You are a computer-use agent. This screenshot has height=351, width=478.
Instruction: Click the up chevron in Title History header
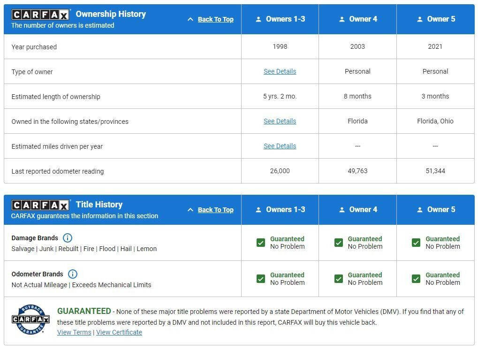[x=190, y=210]
